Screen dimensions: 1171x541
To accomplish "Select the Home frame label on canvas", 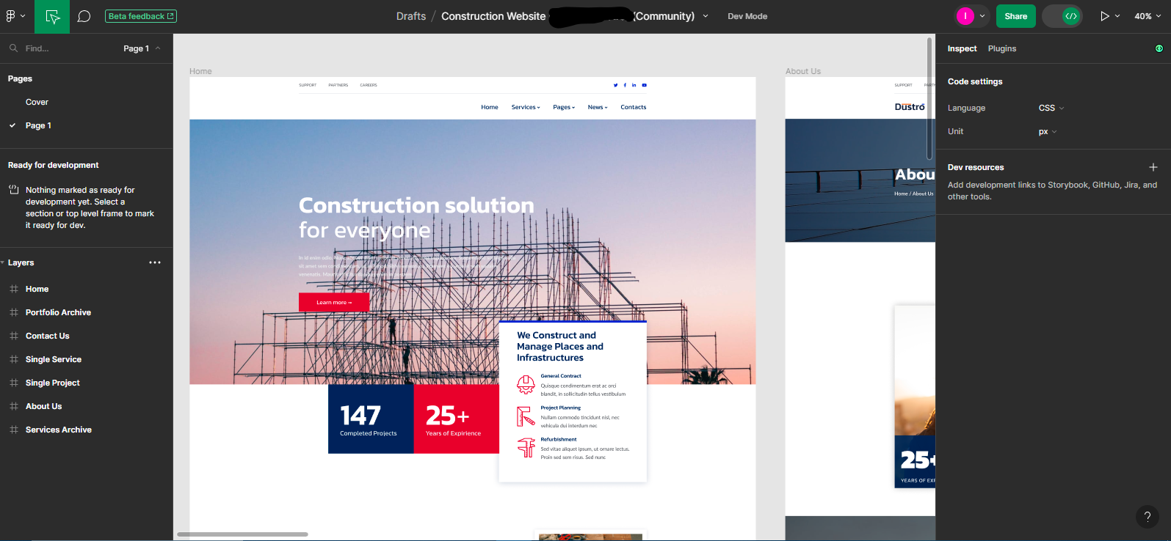I will [200, 71].
